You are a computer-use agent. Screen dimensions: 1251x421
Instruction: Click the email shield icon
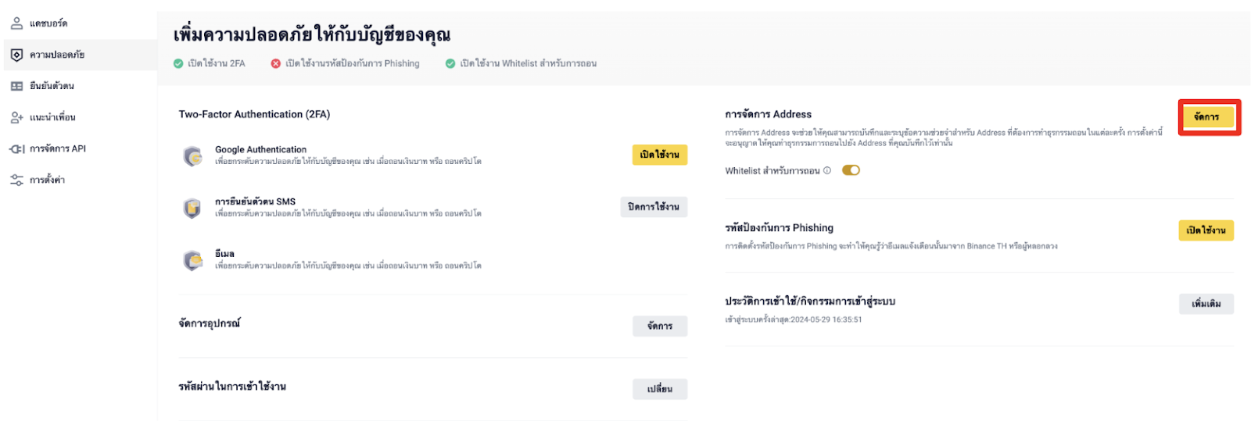point(192,260)
